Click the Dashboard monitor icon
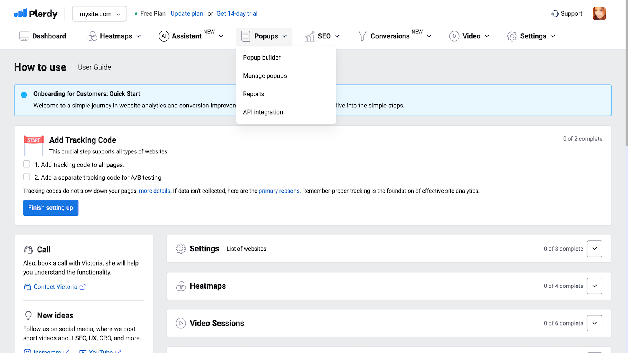Image resolution: width=628 pixels, height=353 pixels. tap(24, 36)
